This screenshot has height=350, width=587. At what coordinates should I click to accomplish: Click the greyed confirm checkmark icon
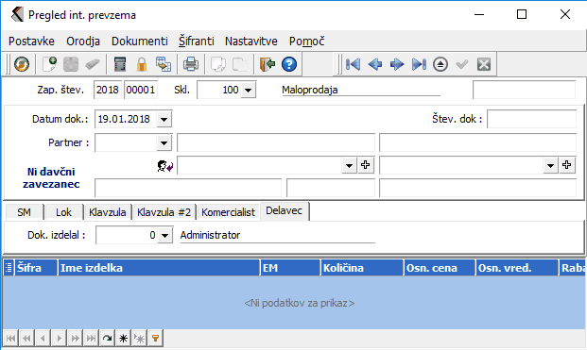(462, 64)
